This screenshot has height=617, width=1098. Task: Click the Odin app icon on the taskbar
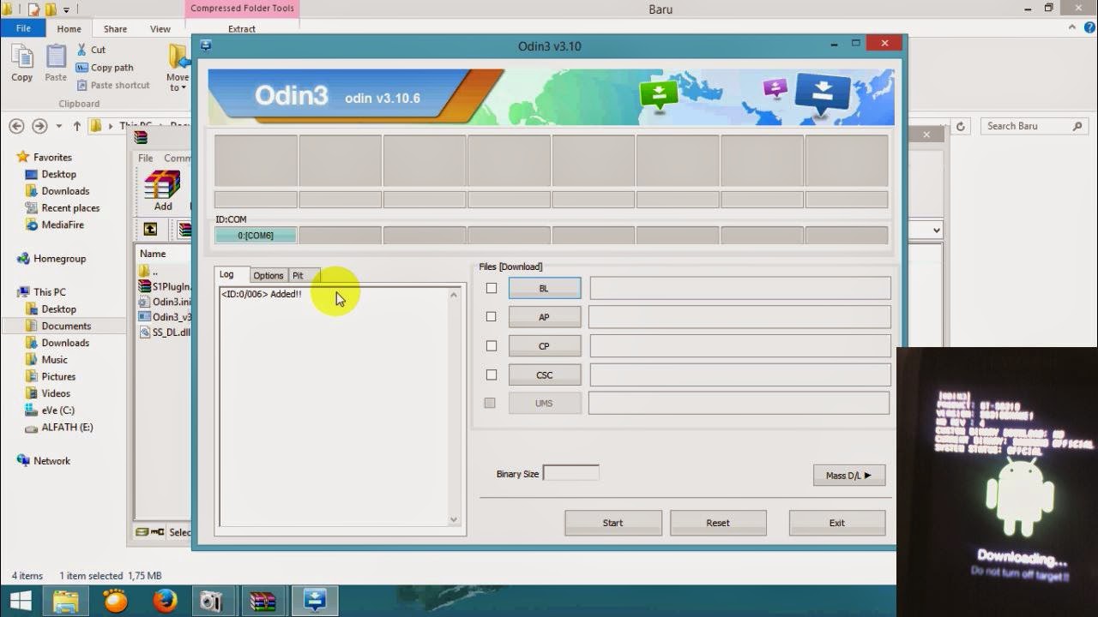pyautogui.click(x=314, y=600)
